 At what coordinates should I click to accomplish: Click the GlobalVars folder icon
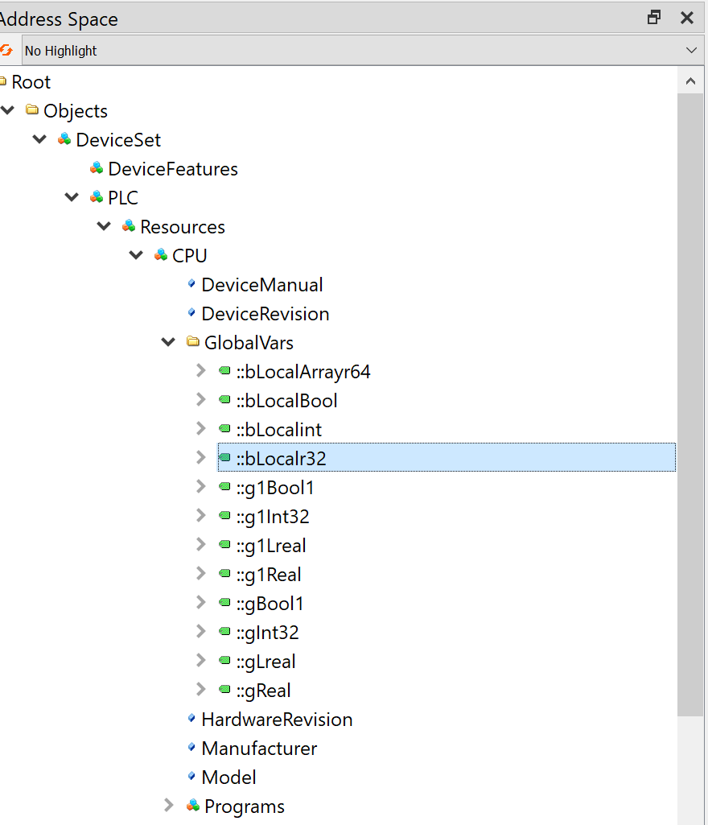192,341
